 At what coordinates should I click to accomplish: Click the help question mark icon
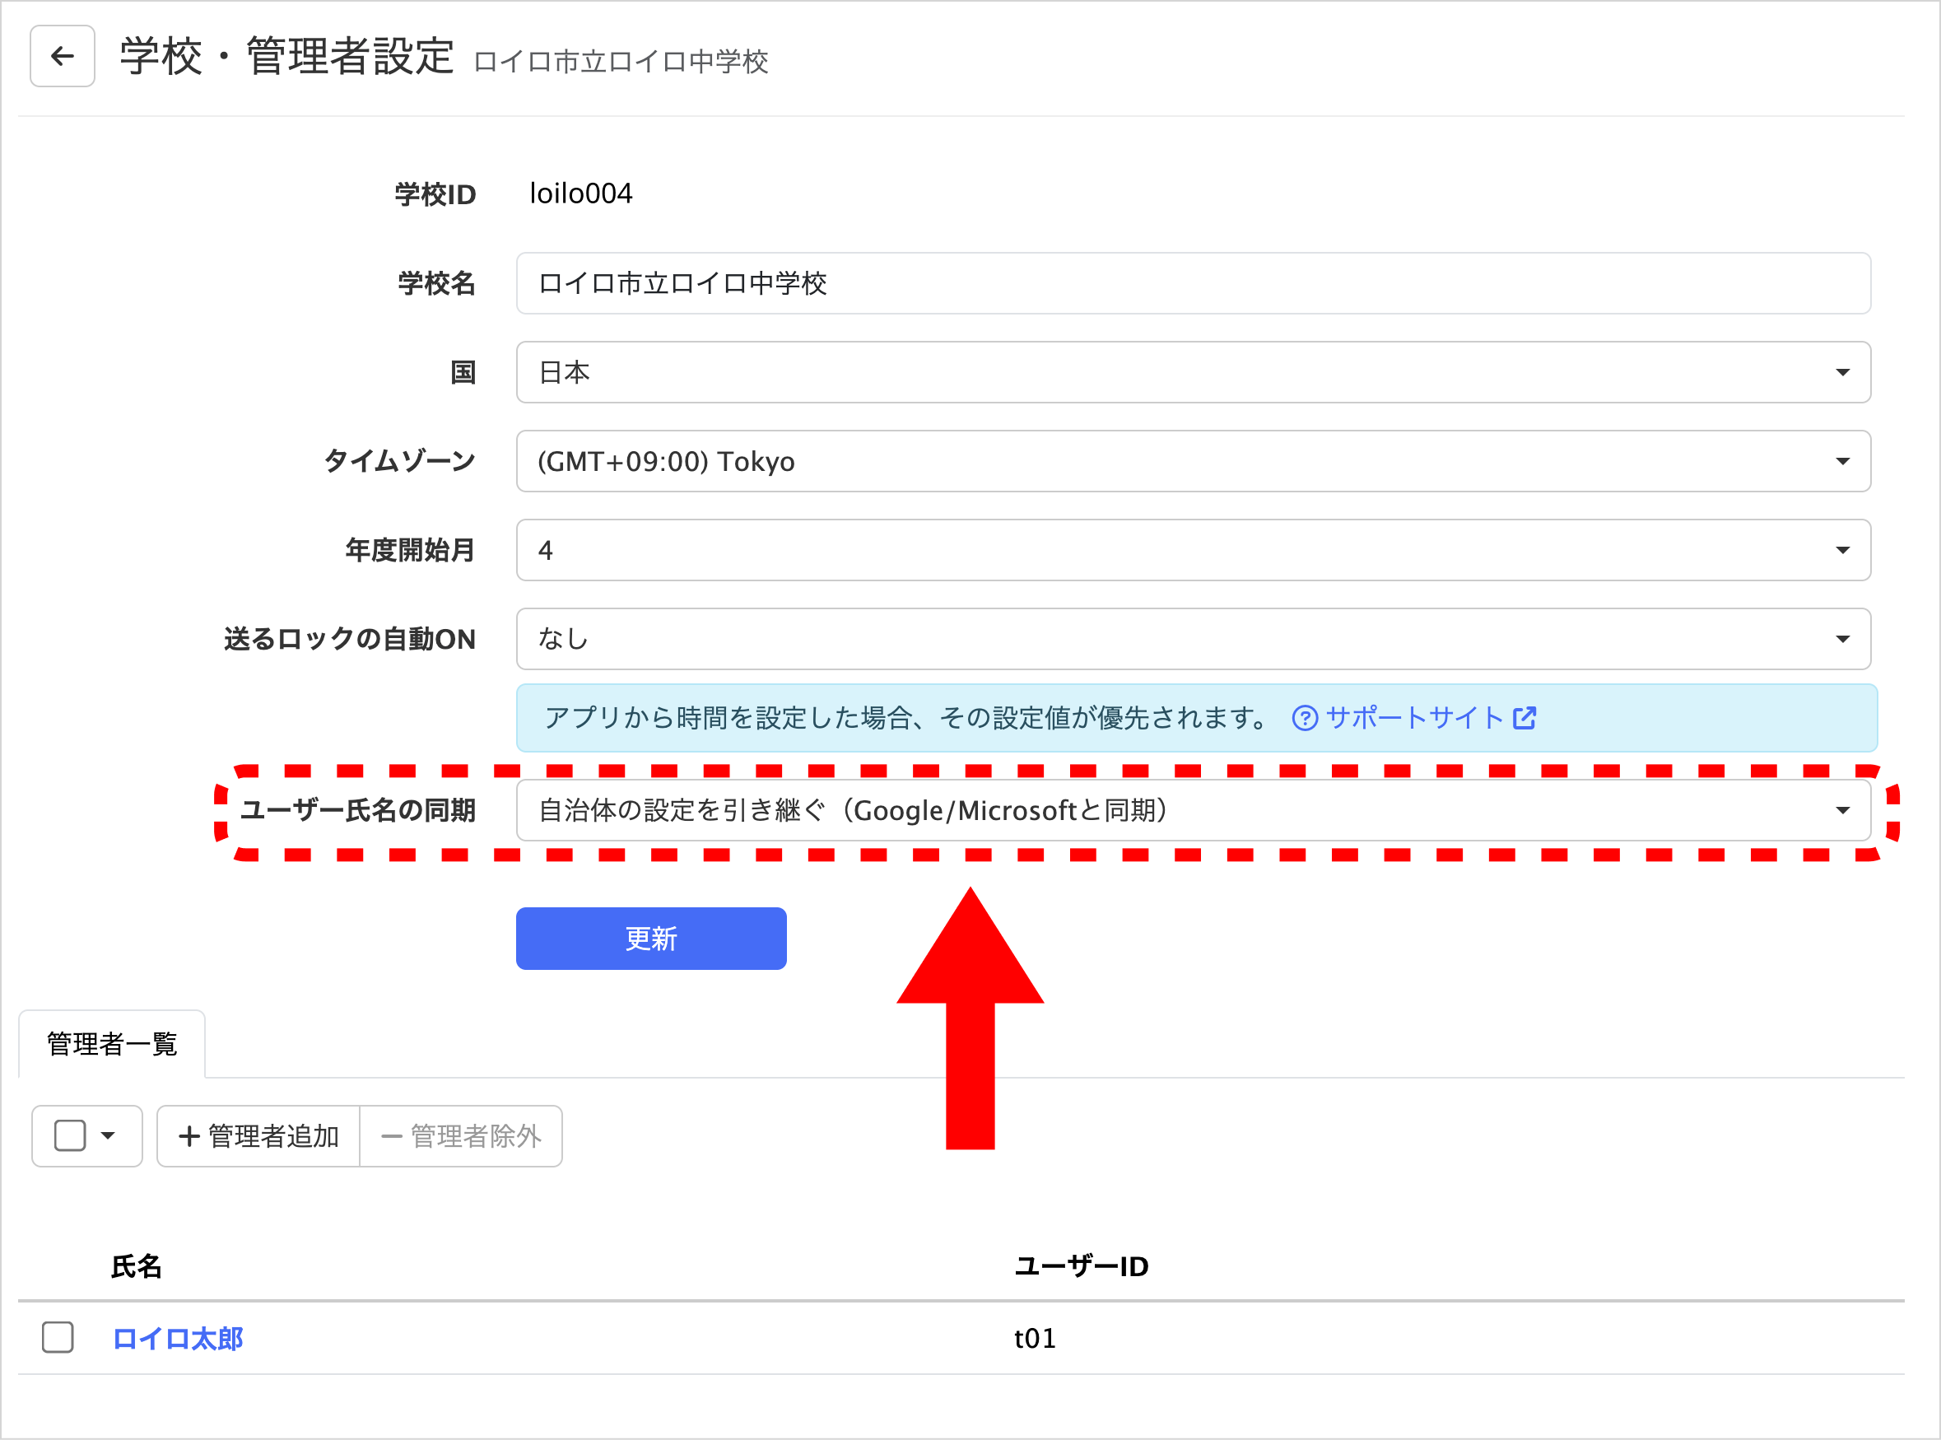pos(1304,718)
